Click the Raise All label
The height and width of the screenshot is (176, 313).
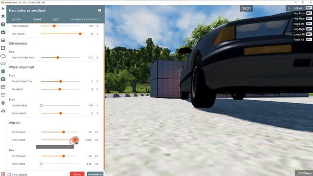[299, 40]
